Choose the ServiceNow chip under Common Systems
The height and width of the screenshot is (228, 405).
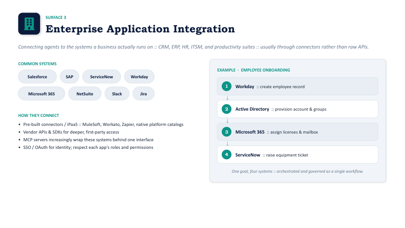coord(102,77)
